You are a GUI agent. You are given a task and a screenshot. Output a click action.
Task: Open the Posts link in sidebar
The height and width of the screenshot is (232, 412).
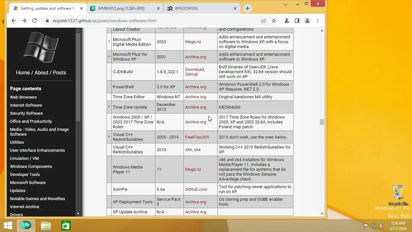[x=59, y=72]
